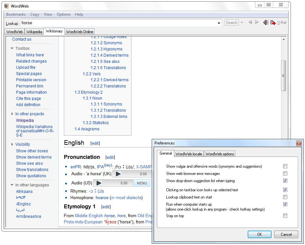The image size is (305, 245).
Task: Jump to 1.4 Anagrams in contents
Action: pos(87,129)
